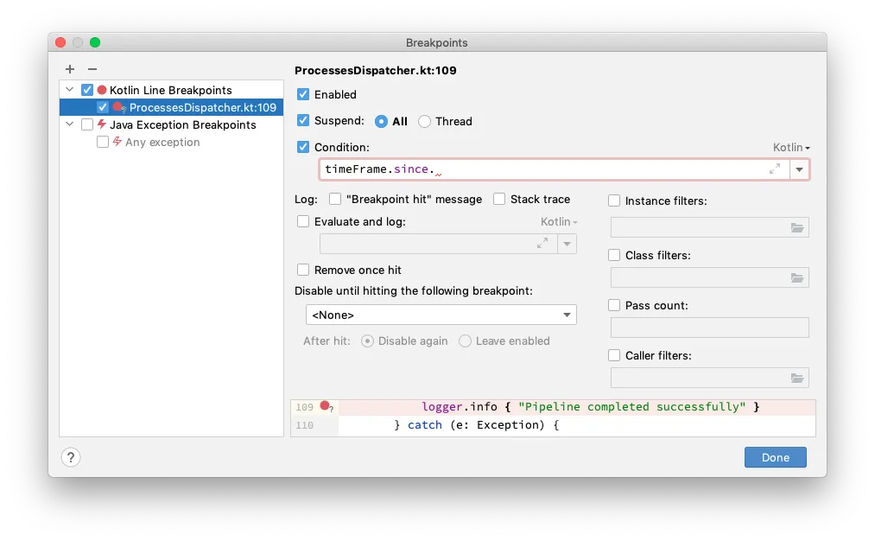This screenshot has width=875, height=541.
Task: Open Instance filters browse folder icon
Action: pos(796,228)
